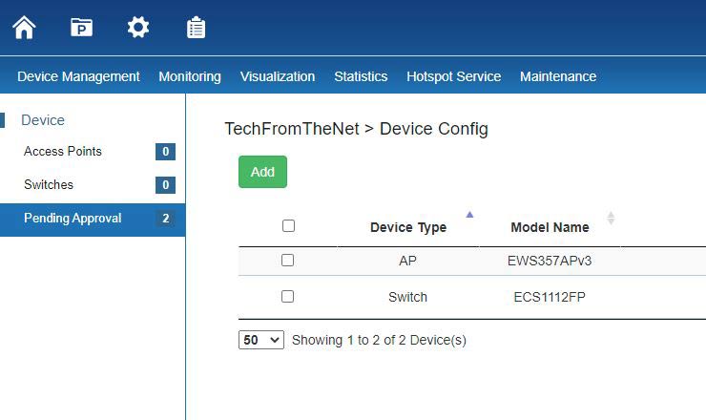Viewport: 706px width, 420px height.
Task: Click the Home icon in top bar
Action: click(x=24, y=28)
